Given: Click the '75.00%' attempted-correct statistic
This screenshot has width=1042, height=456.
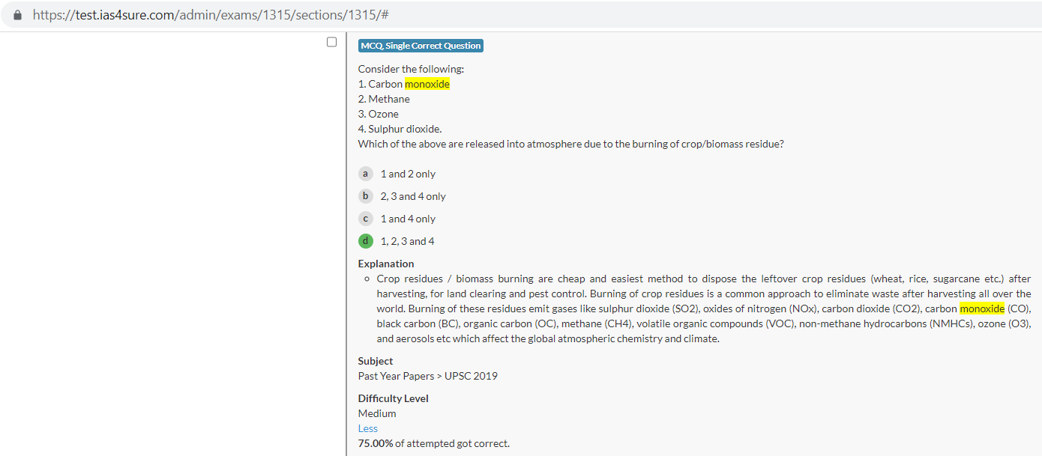Looking at the screenshot, I should [375, 443].
